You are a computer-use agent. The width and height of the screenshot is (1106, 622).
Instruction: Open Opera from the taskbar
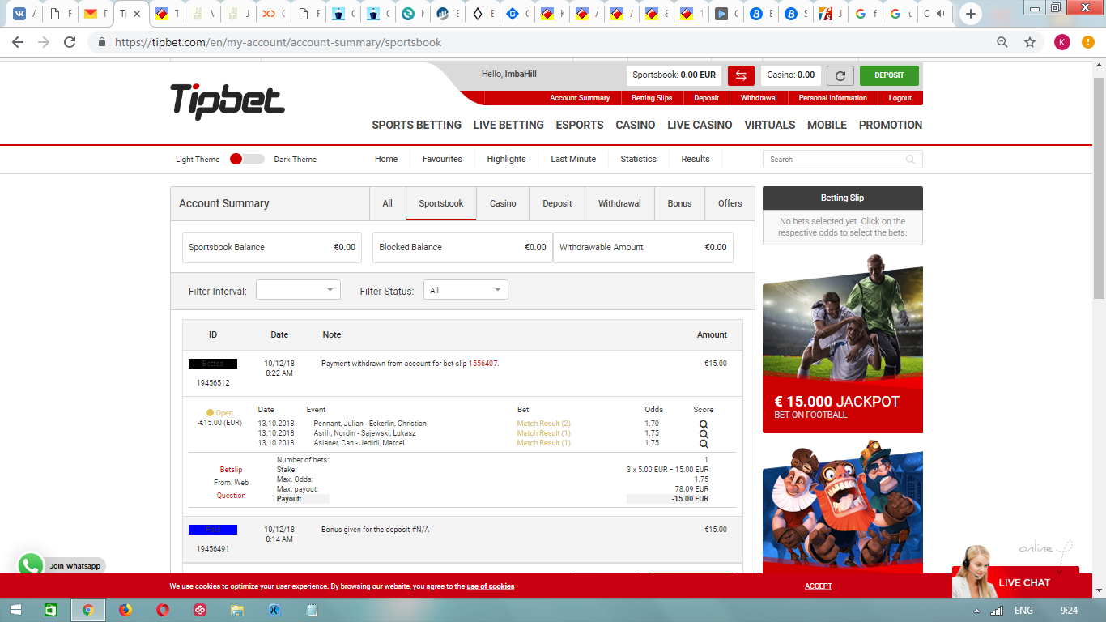(x=163, y=610)
